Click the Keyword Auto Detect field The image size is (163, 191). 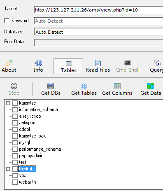(x=98, y=21)
